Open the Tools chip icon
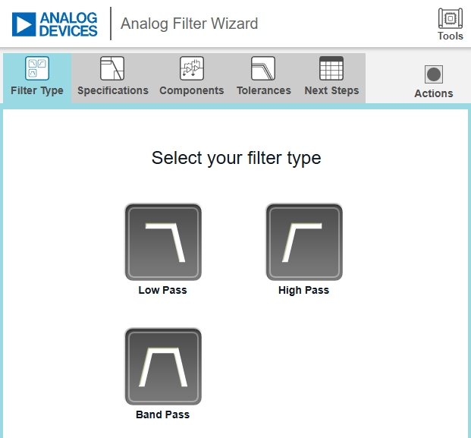471x438 pixels. point(451,18)
